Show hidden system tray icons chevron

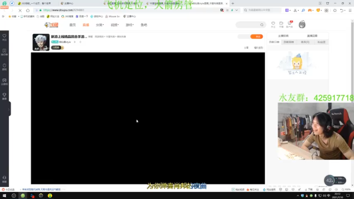298,196
